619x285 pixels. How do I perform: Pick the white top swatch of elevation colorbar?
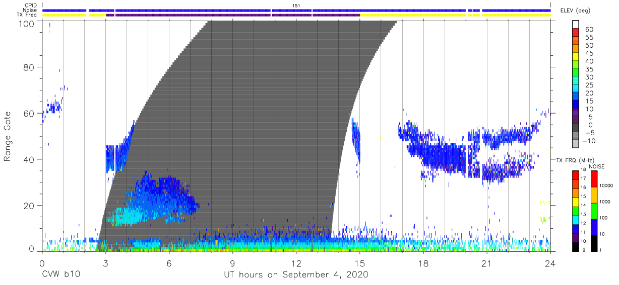(576, 24)
